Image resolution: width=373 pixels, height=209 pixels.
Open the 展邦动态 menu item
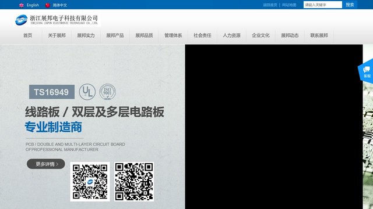pyautogui.click(x=290, y=35)
